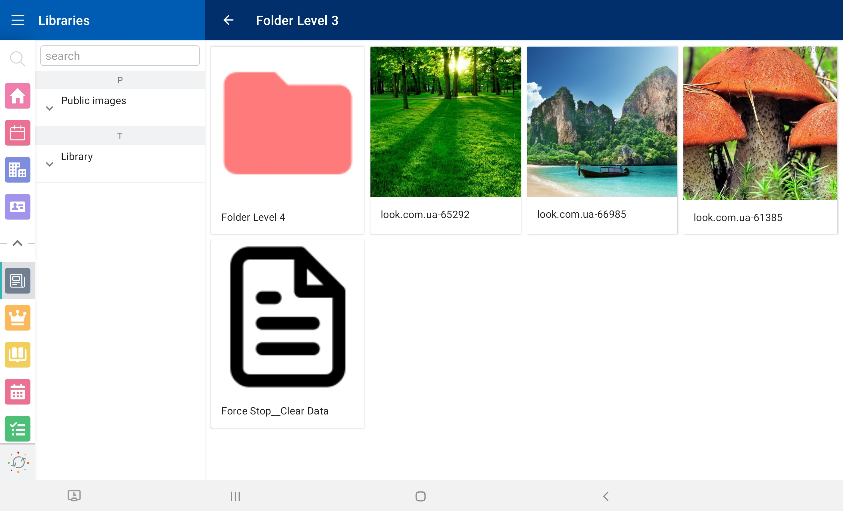Viewport: 843px width, 511px height.
Task: Open the red calendar sidebar icon
Action: [x=17, y=133]
